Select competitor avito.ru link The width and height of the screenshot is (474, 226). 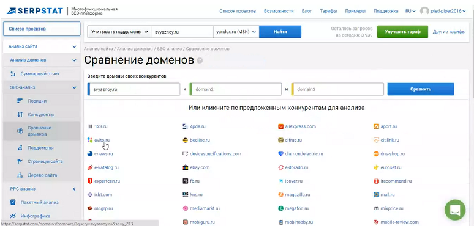click(102, 140)
